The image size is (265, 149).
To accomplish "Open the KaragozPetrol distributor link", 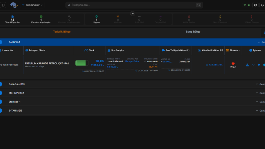I will coord(132,61).
